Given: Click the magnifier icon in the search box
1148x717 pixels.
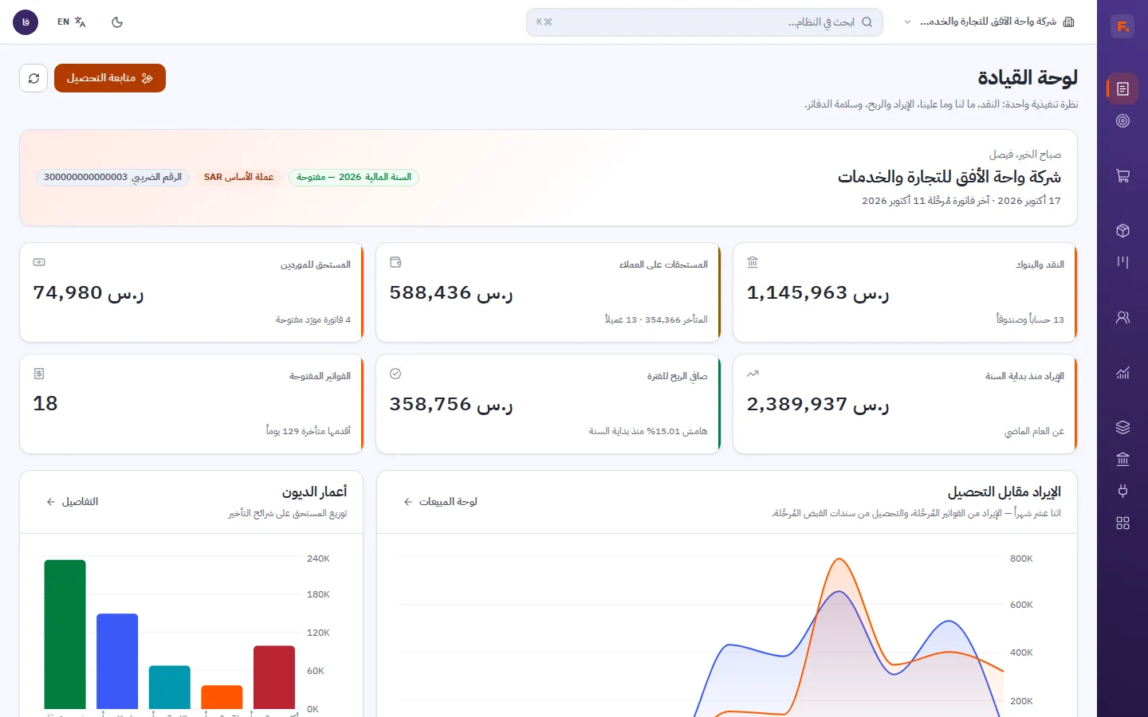Looking at the screenshot, I should coord(867,22).
